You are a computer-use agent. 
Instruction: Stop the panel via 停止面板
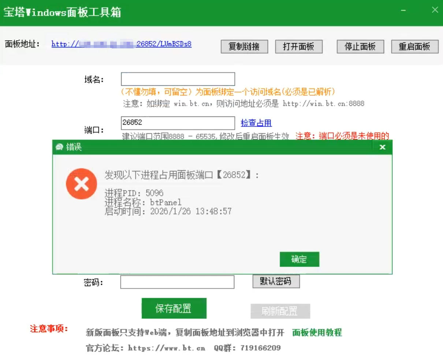(360, 47)
